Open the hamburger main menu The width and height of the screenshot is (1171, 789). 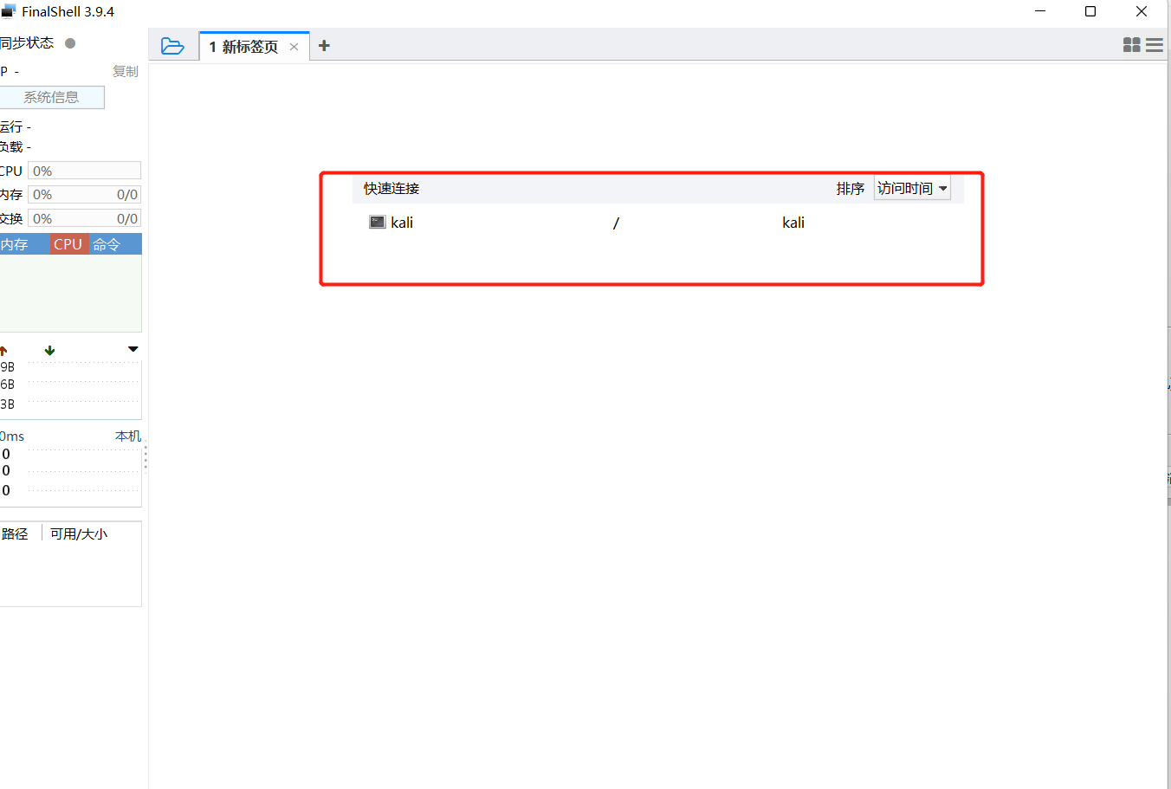(x=1155, y=45)
